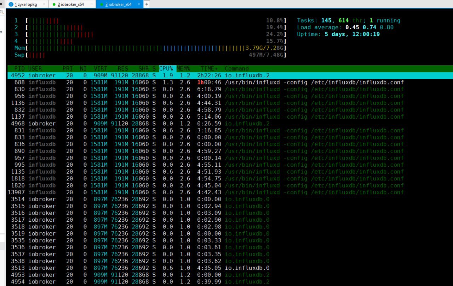Select influxd process row PID 832
The image size is (453, 286).
click(x=230, y=110)
